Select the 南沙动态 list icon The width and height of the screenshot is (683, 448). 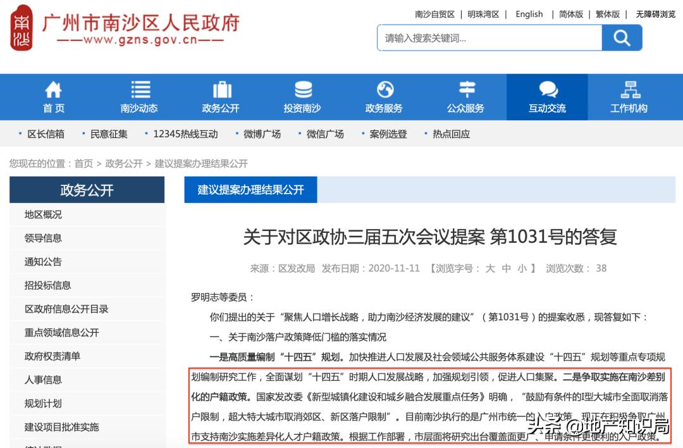click(x=140, y=91)
